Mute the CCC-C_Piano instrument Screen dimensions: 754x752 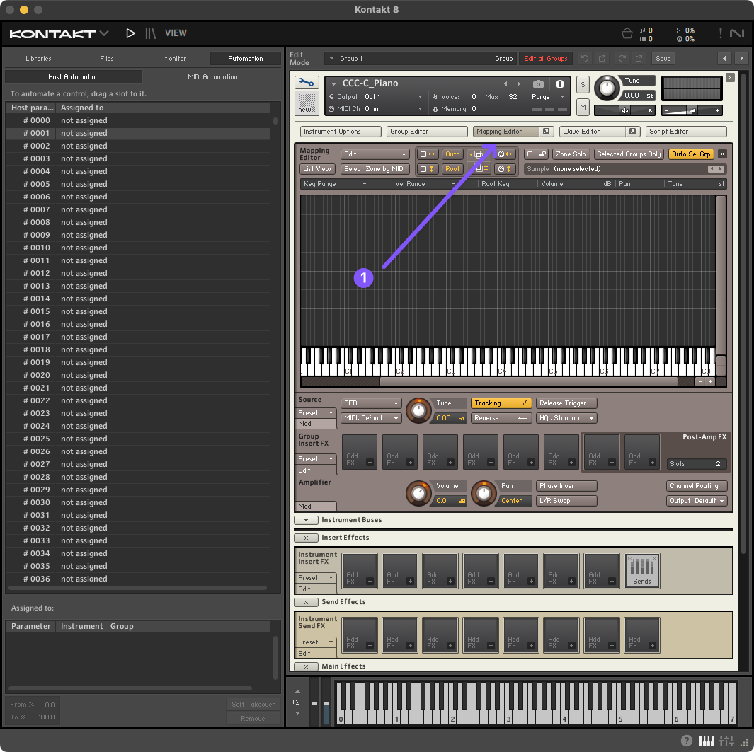[x=583, y=107]
